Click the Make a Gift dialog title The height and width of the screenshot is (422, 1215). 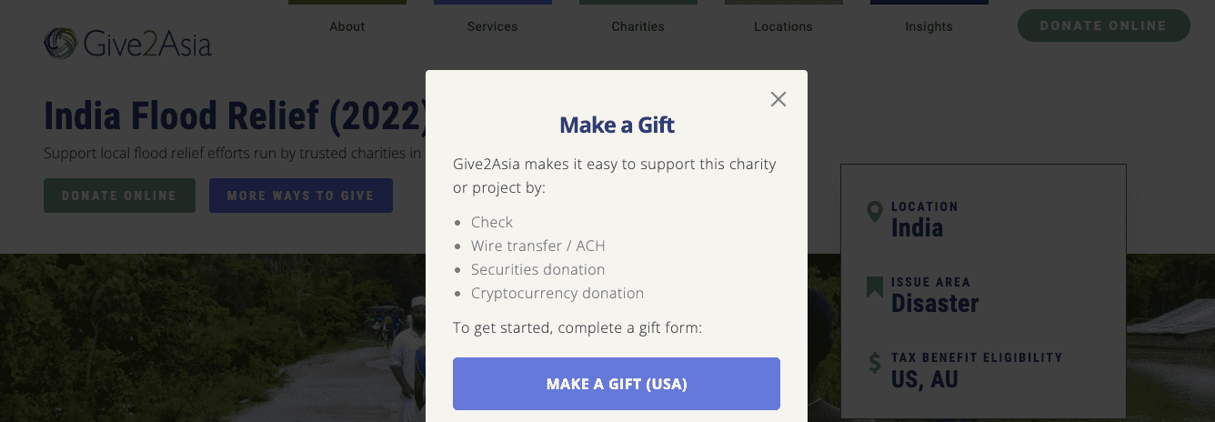617,125
